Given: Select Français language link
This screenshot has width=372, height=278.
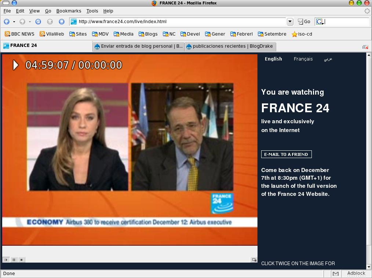Looking at the screenshot, I should tap(303, 59).
